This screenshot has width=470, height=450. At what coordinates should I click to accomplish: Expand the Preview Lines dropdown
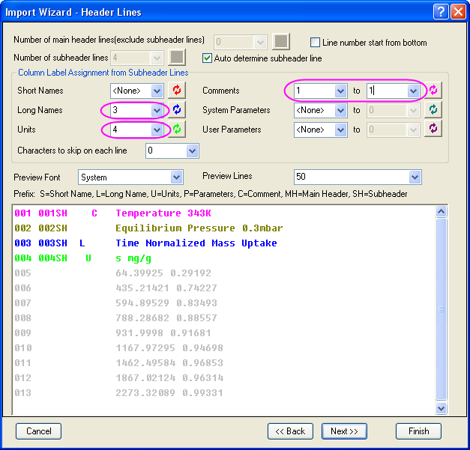click(x=415, y=177)
